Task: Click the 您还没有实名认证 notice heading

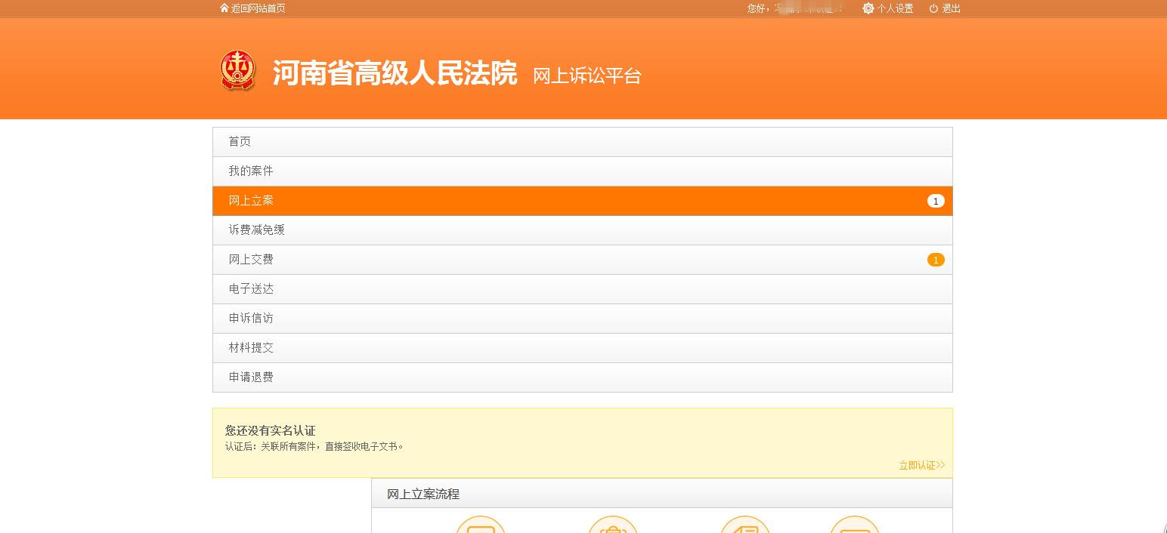Action: click(x=270, y=430)
